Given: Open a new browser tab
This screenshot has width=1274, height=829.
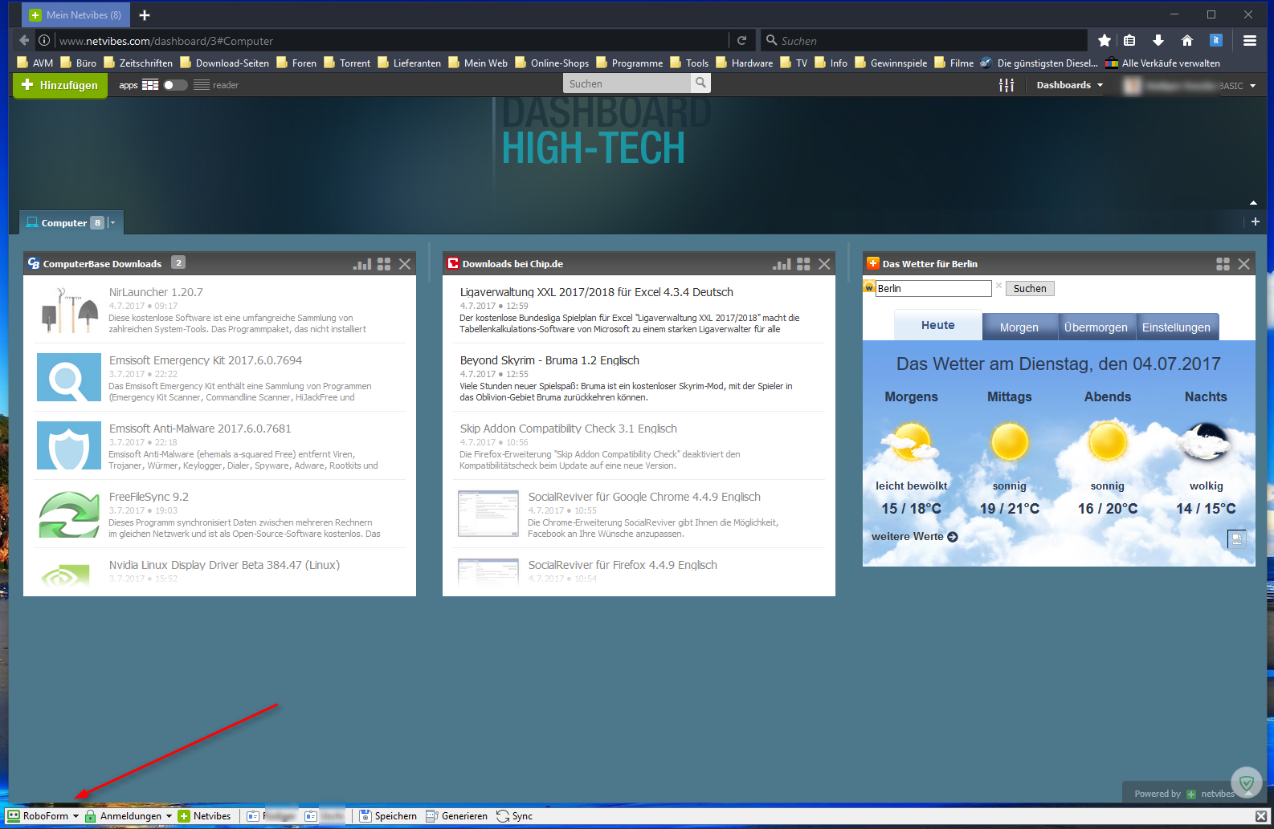Looking at the screenshot, I should point(145,15).
